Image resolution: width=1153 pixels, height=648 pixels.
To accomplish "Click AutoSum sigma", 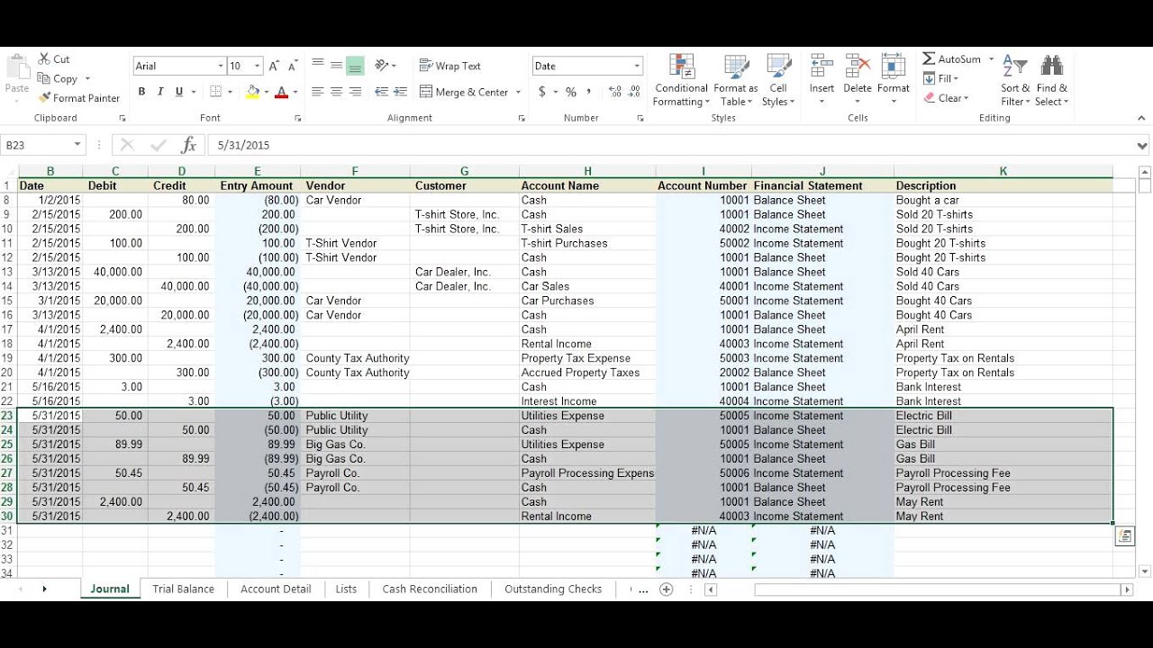I will pos(929,58).
